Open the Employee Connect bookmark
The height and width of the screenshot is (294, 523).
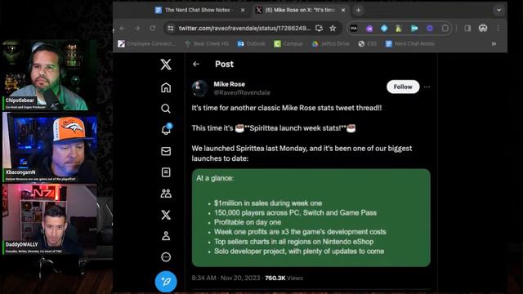coord(147,43)
